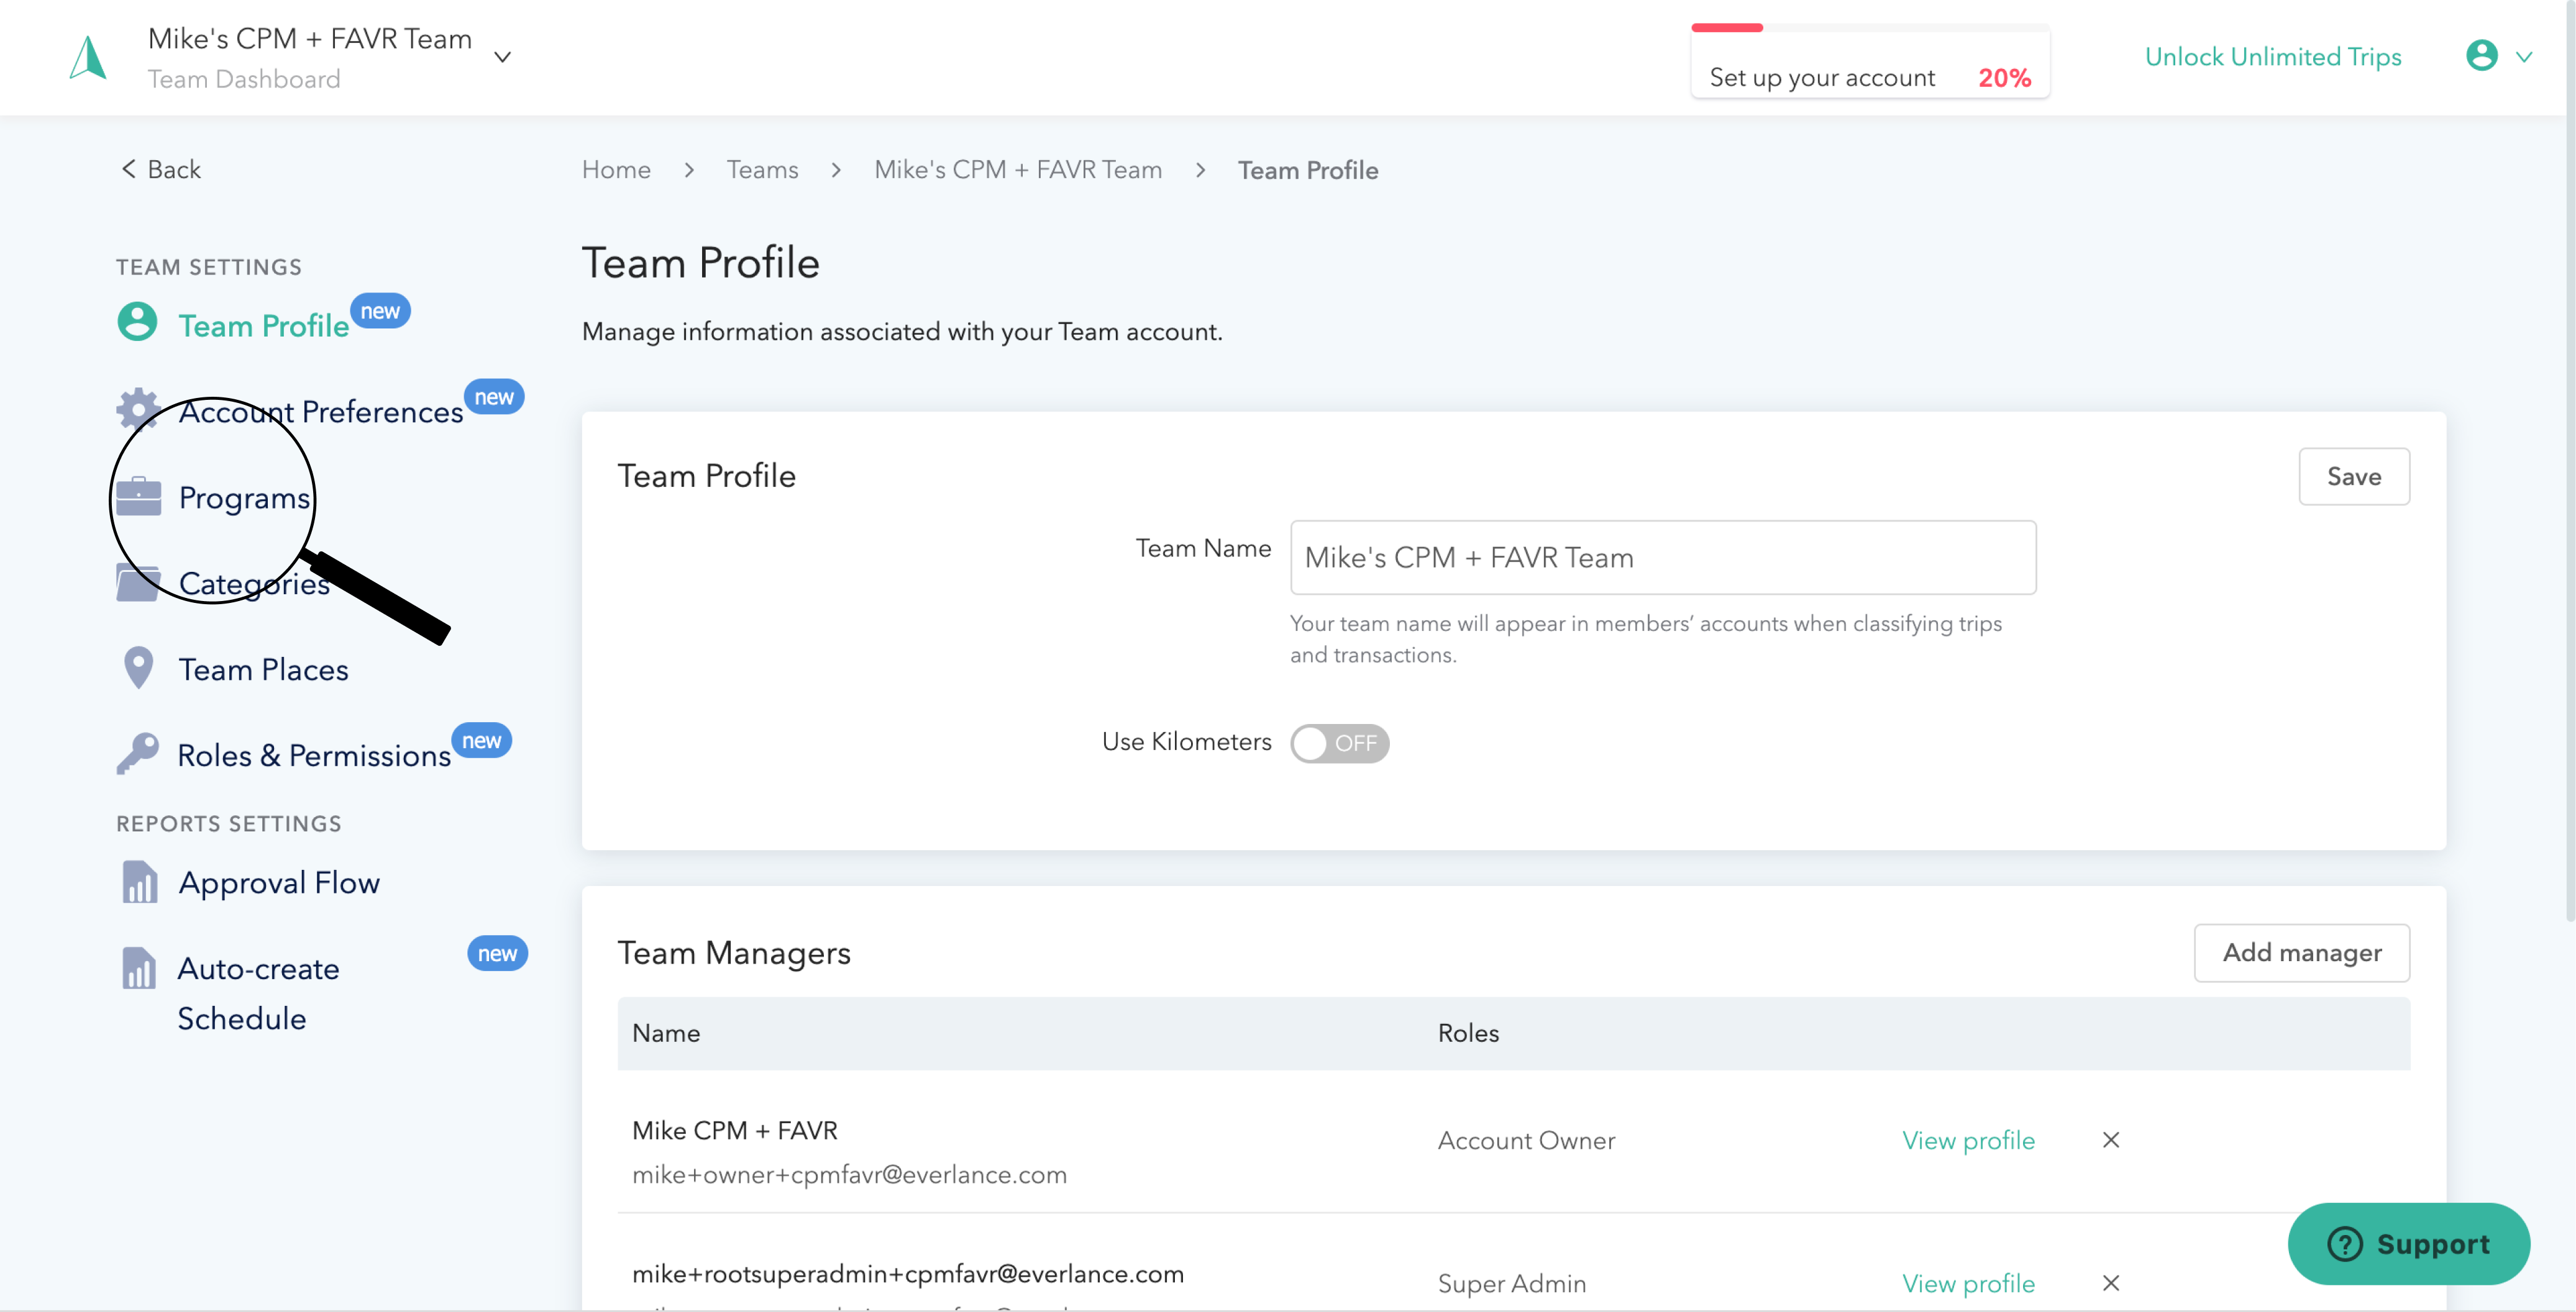Open the Support chat button
The image size is (2576, 1312).
point(2408,1244)
